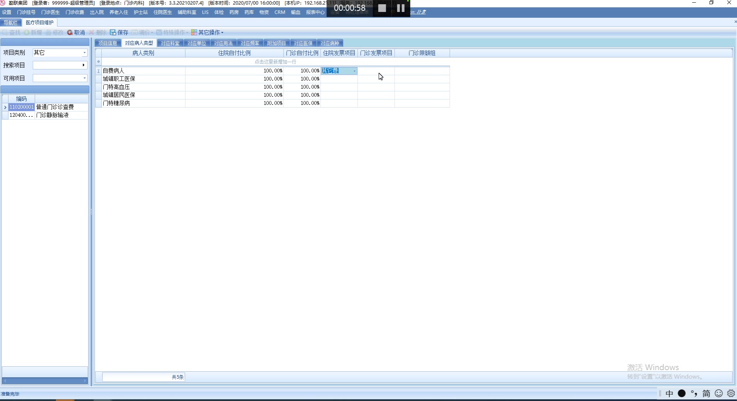Click the 修改 edit toolbar button
The height and width of the screenshot is (401, 737).
(54, 32)
